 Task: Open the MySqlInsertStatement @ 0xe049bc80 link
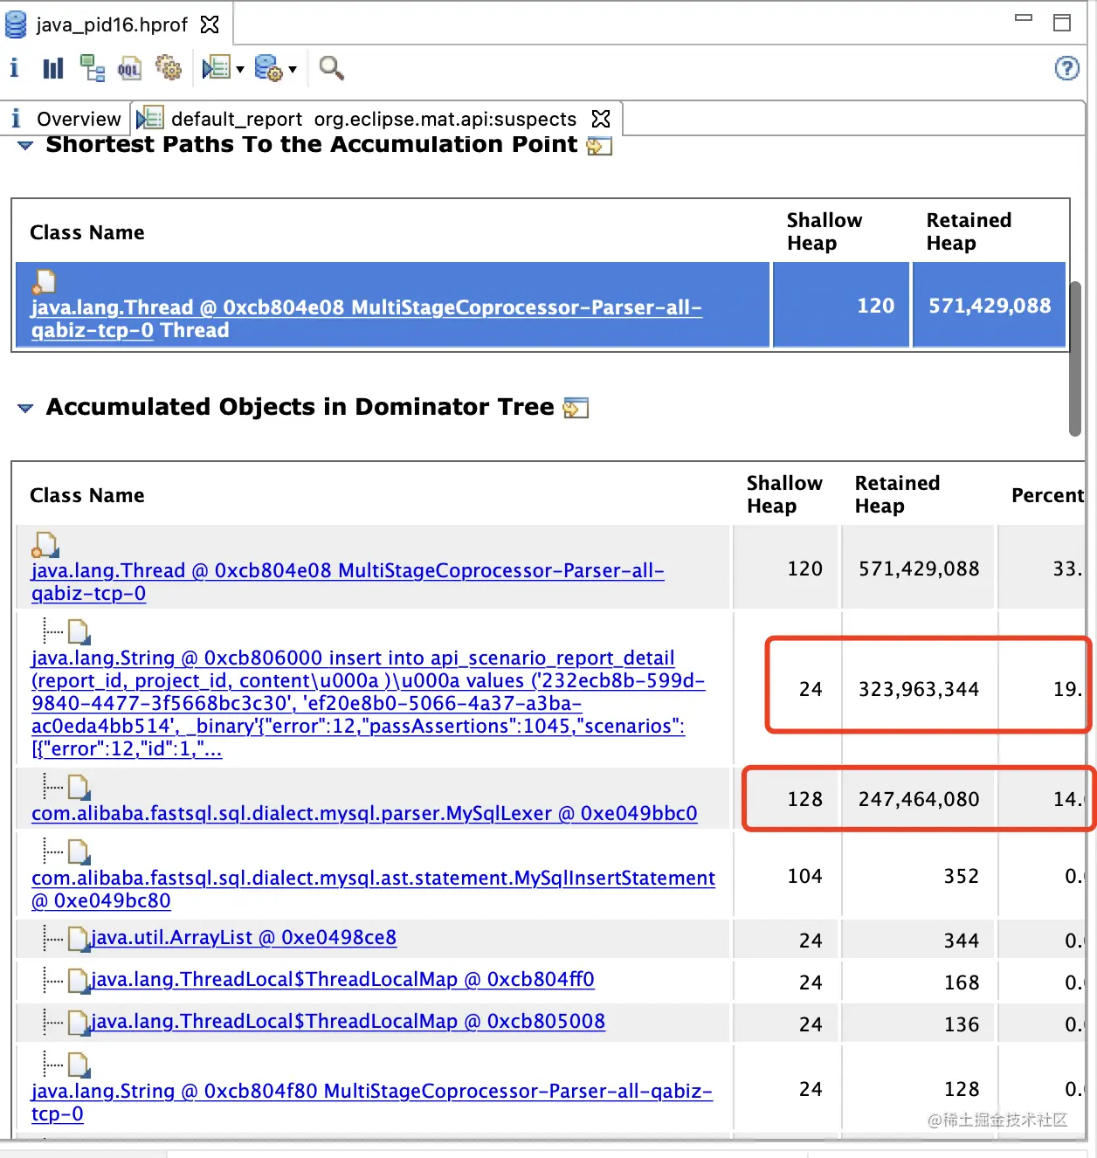[x=373, y=889]
